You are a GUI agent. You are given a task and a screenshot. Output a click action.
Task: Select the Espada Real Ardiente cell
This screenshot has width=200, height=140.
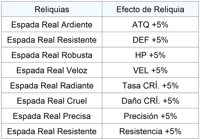(x=52, y=25)
